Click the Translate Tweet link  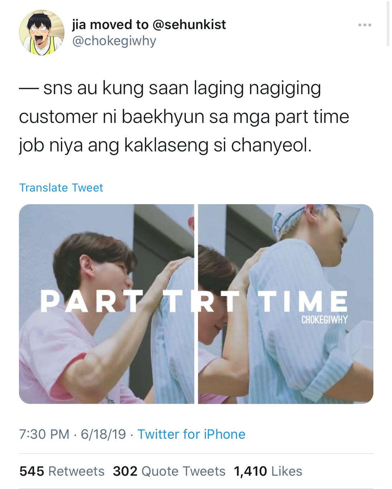(x=61, y=188)
